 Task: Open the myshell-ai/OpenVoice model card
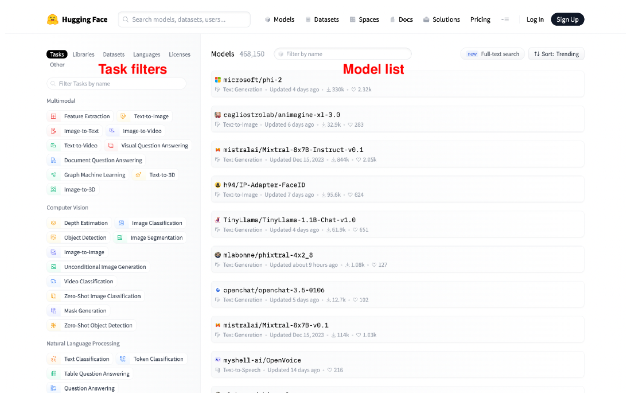(397, 365)
